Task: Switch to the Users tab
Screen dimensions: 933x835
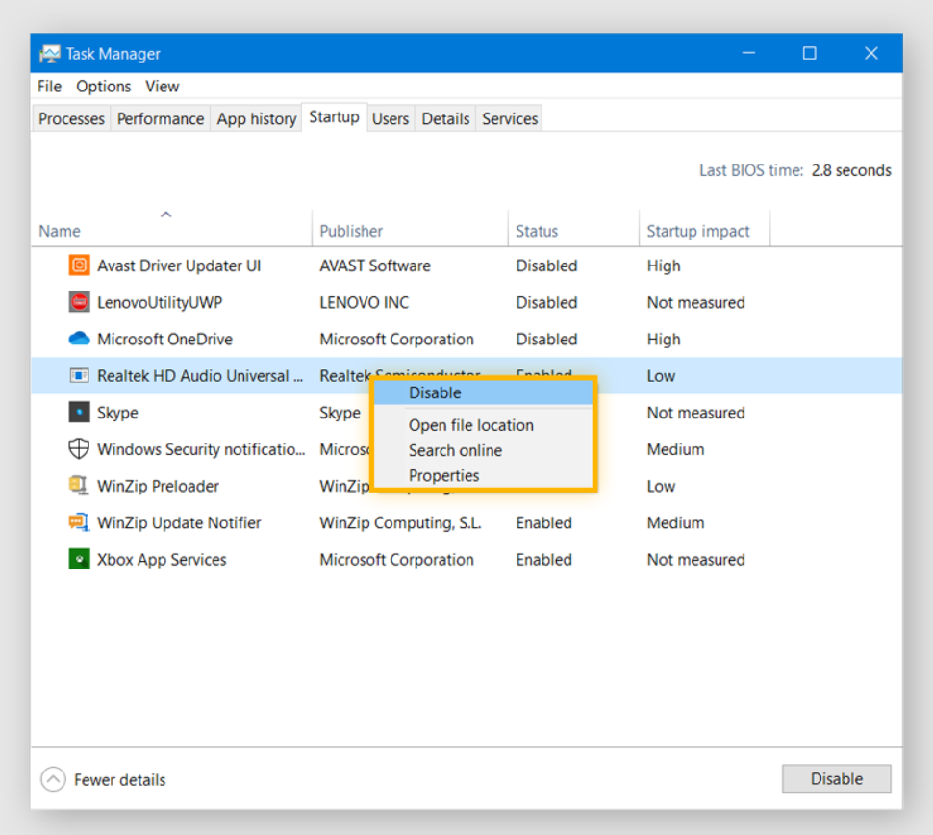Action: (391, 119)
